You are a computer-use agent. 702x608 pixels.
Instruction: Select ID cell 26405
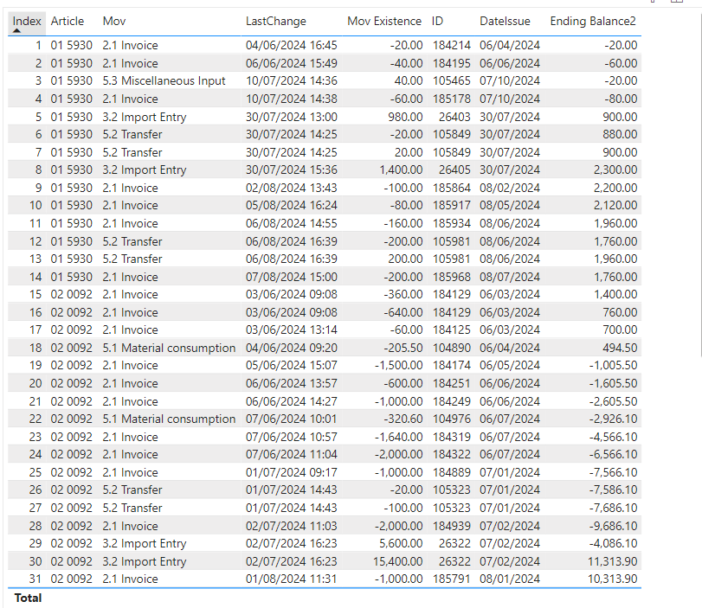[454, 170]
